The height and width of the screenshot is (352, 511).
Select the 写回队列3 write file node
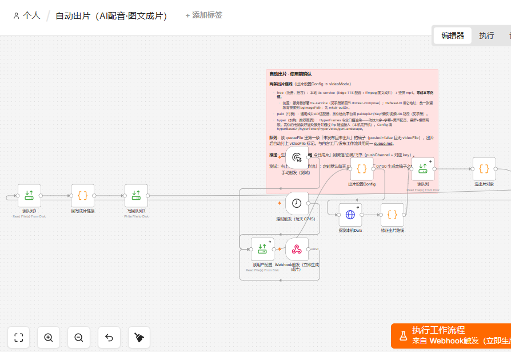(x=136, y=196)
